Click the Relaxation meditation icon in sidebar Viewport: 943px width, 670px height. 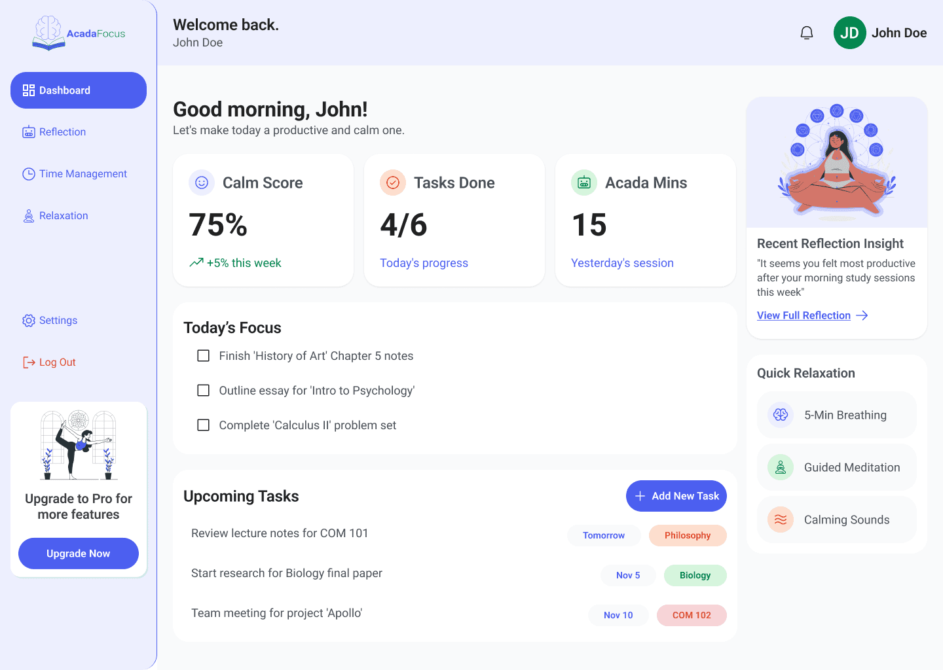click(29, 216)
